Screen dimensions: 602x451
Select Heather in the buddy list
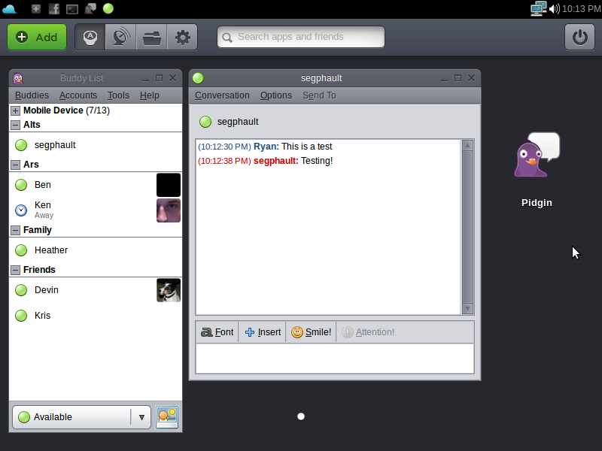point(96,250)
